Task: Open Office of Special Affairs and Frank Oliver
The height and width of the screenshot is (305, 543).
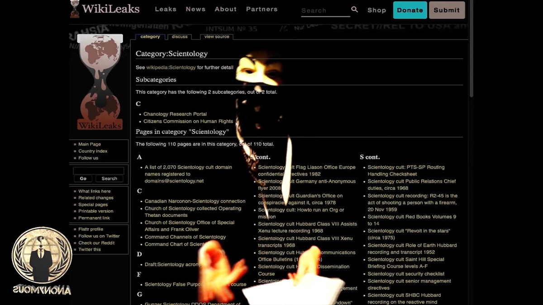Action: point(190,226)
